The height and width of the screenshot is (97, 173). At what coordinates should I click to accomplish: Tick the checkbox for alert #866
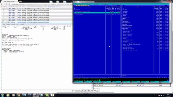(x=4, y=9)
